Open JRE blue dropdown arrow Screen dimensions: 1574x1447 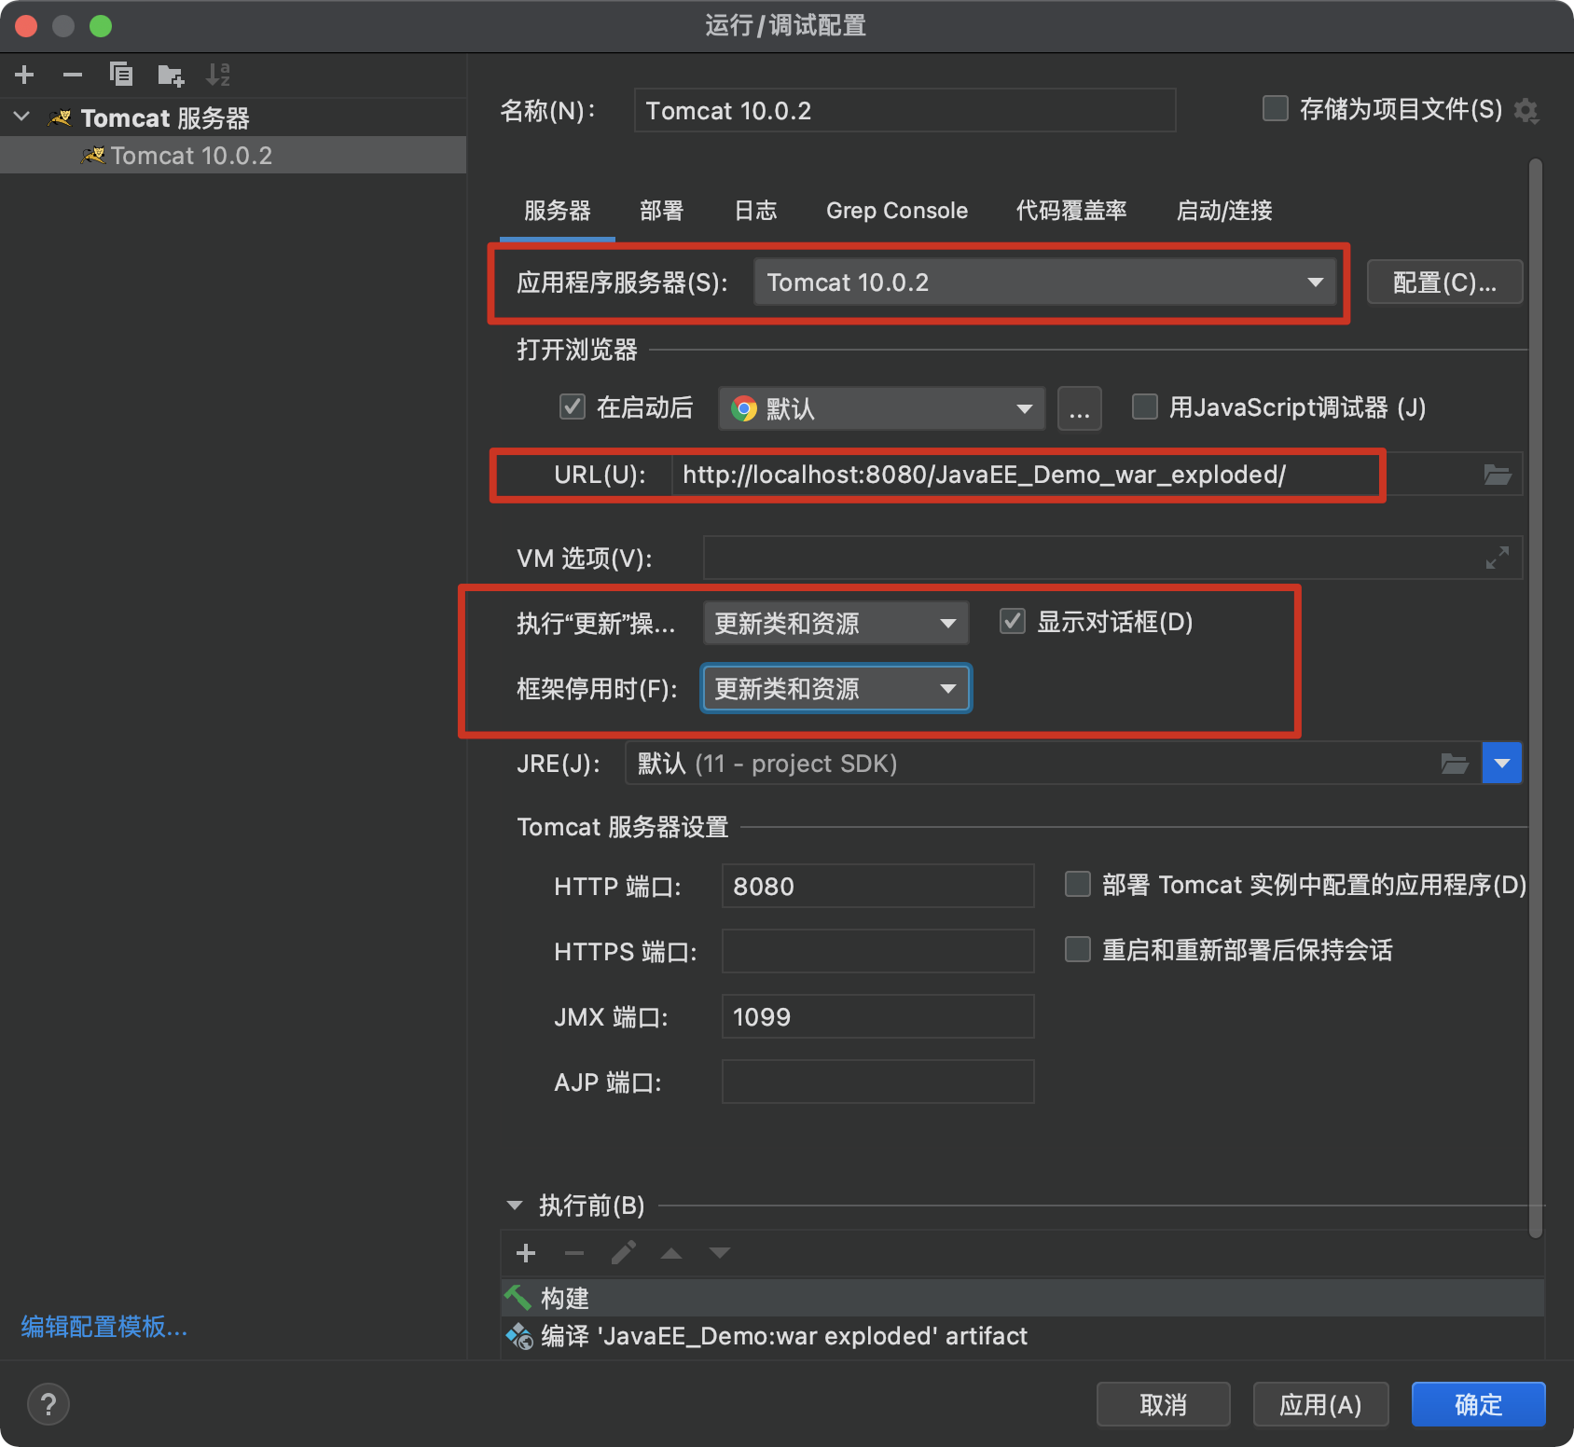tap(1501, 764)
